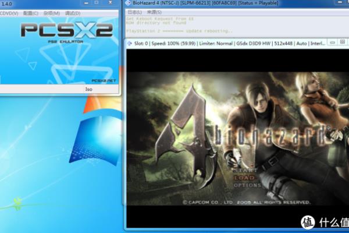
Task: Click the log window title bar icon
Action: tap(128, 3)
